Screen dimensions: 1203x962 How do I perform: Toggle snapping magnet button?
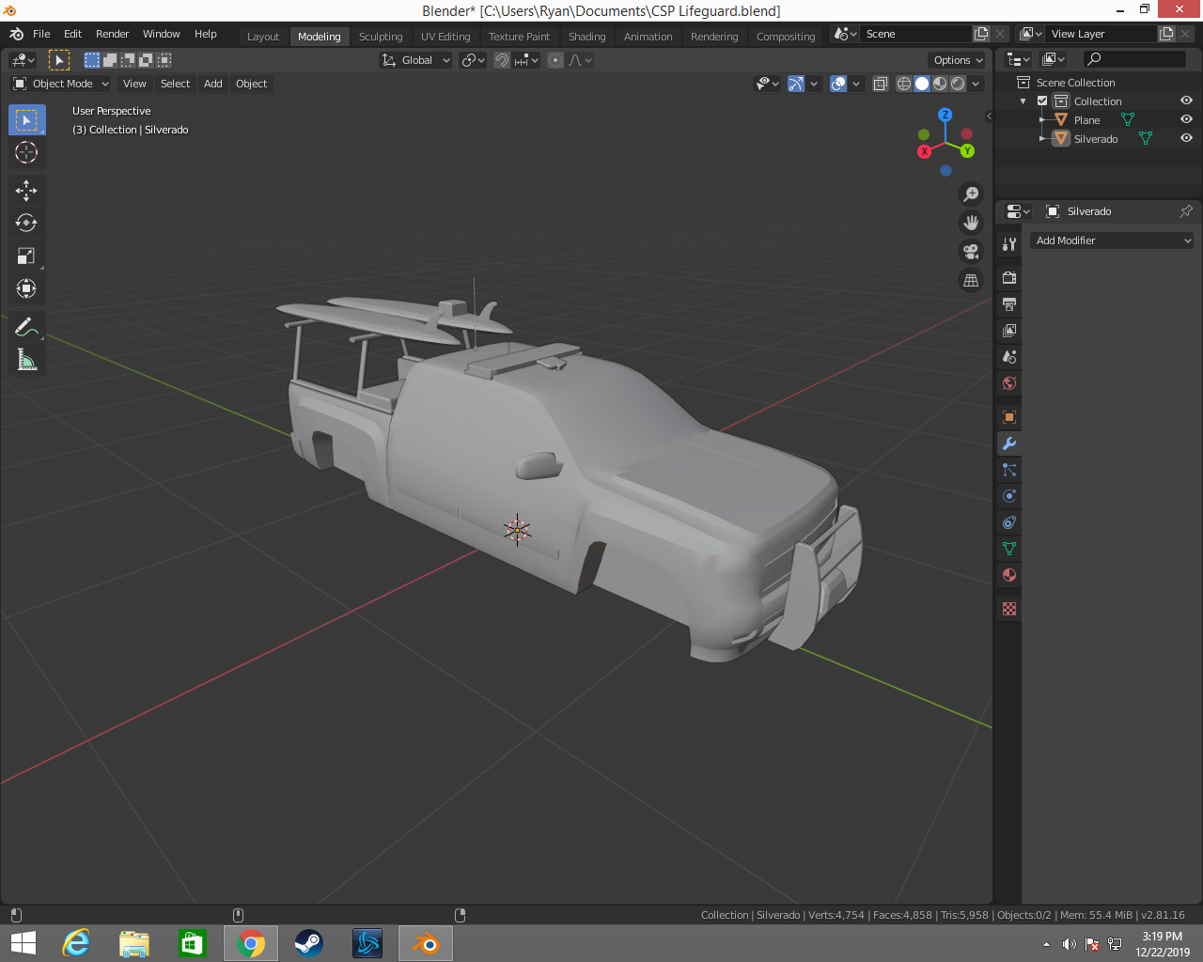(502, 60)
